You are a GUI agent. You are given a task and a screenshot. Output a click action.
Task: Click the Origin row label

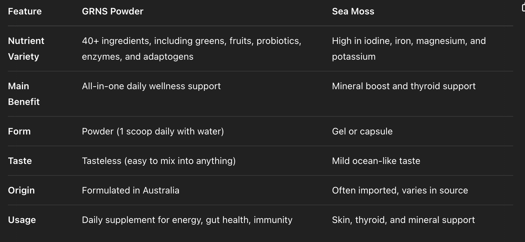pyautogui.click(x=21, y=191)
